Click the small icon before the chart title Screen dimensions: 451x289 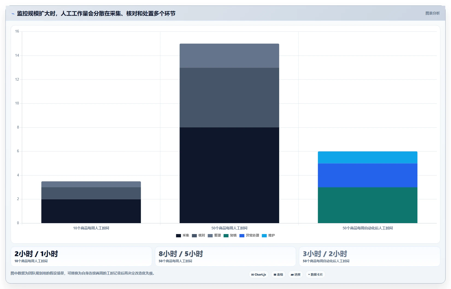click(x=13, y=14)
